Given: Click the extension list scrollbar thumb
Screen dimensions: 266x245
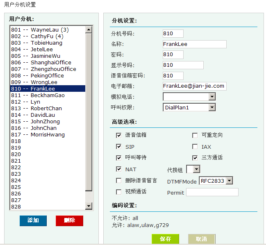Looking at the screenshot, I should click(x=89, y=112).
